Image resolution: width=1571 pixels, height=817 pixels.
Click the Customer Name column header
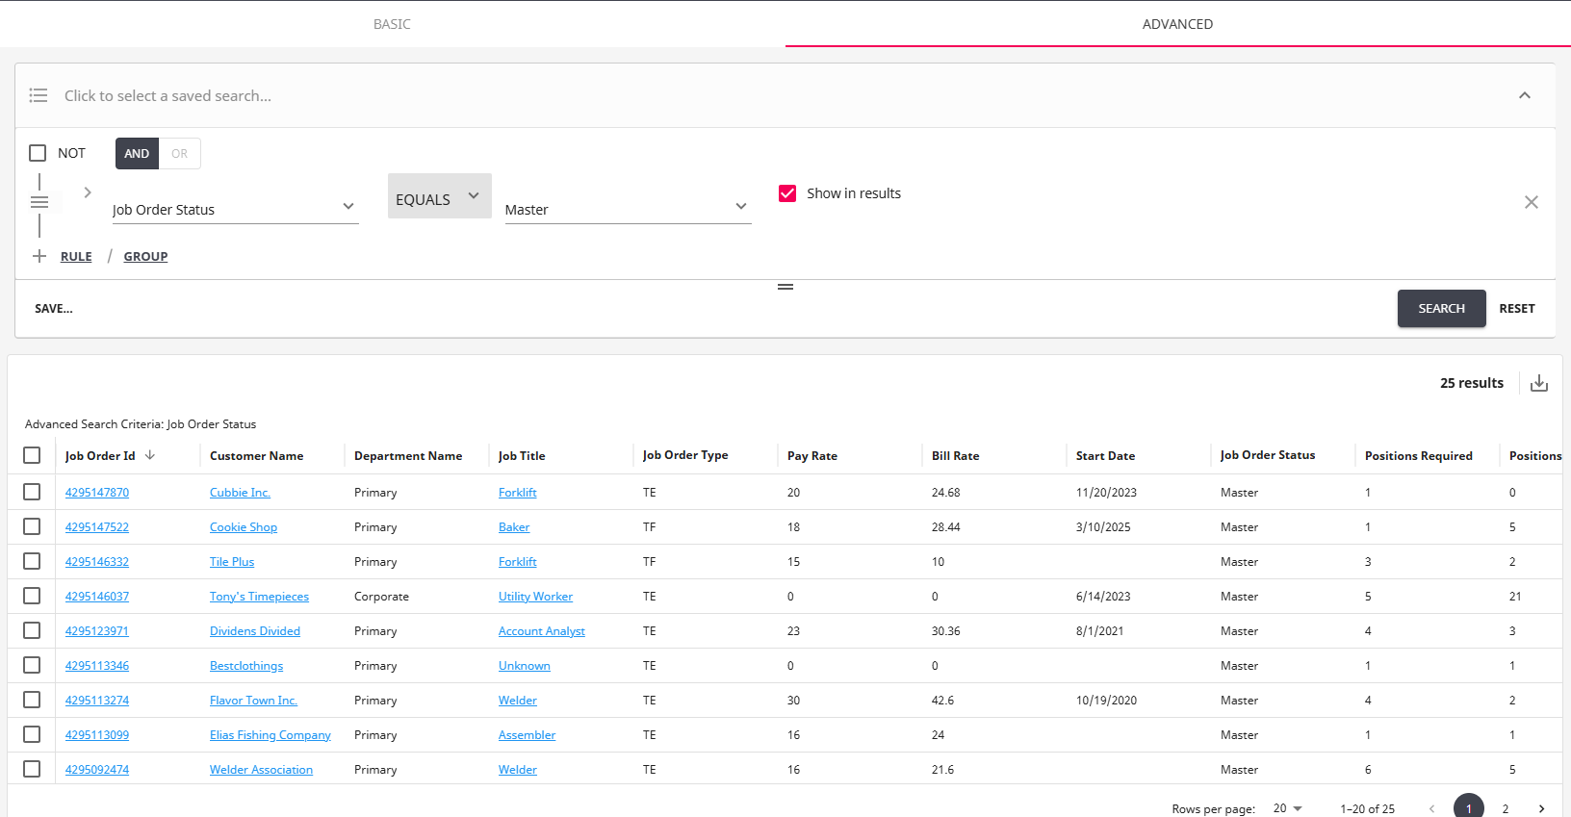256,456
